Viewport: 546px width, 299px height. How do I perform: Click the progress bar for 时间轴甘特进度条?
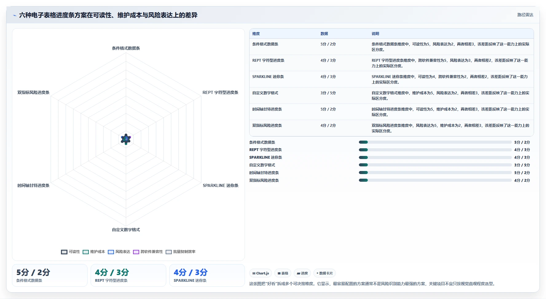point(435,173)
